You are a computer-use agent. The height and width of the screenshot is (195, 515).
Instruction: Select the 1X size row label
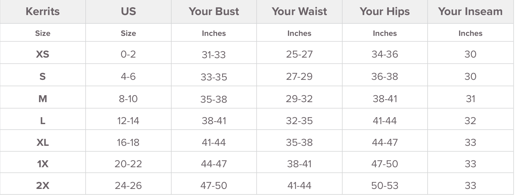43,164
